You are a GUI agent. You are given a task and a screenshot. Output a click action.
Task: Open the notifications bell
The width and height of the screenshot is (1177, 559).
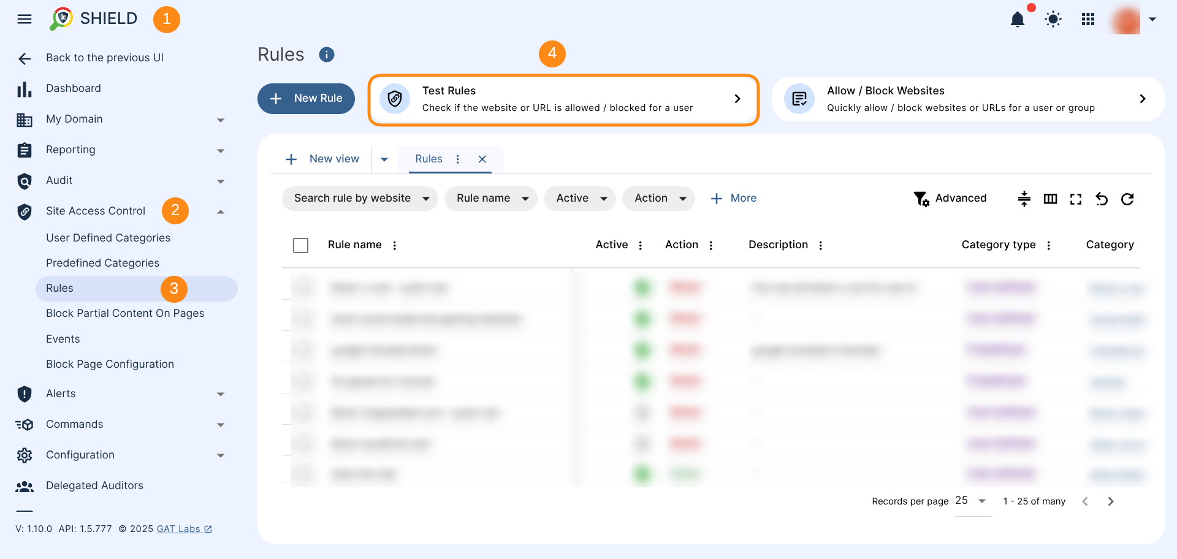pyautogui.click(x=1018, y=20)
